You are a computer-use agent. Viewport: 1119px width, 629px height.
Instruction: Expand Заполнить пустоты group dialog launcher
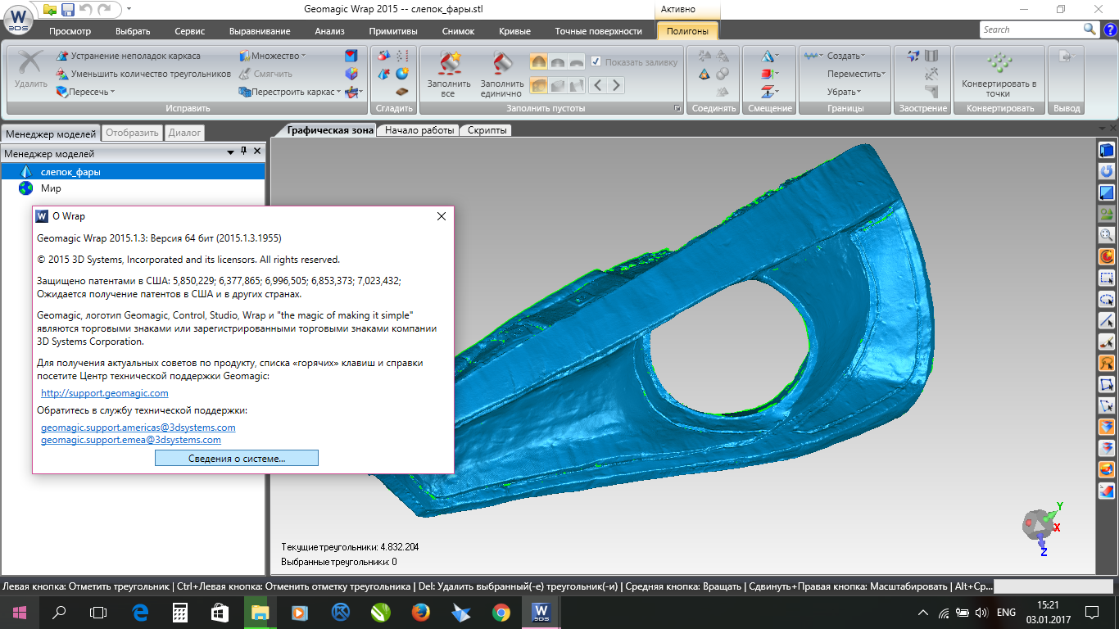pos(677,108)
